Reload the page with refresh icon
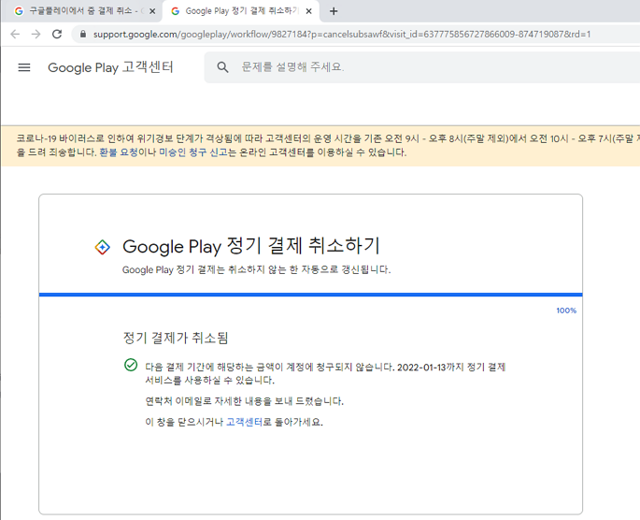Screen dimensions: 640x520 (x=57, y=35)
